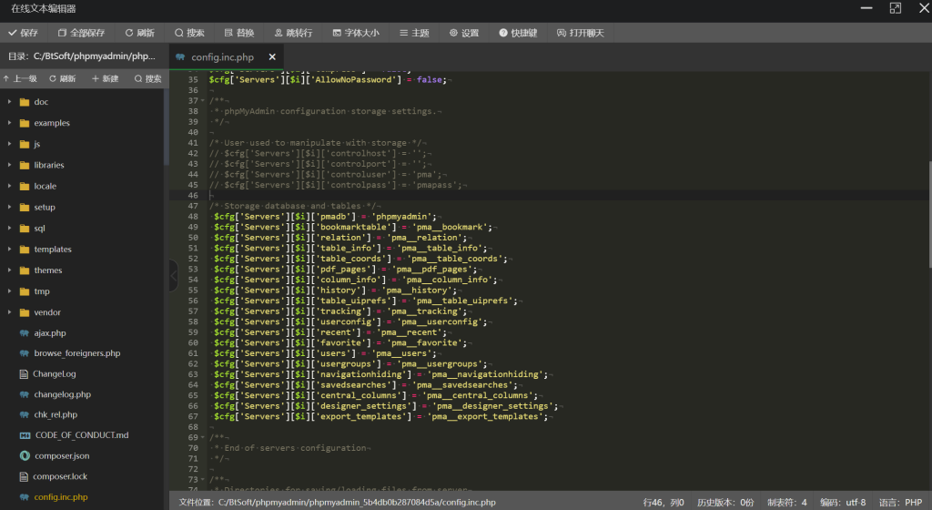This screenshot has width=932, height=510.
Task: Open the 设置 (Settings) gear in toolbar
Action: pyautogui.click(x=464, y=33)
